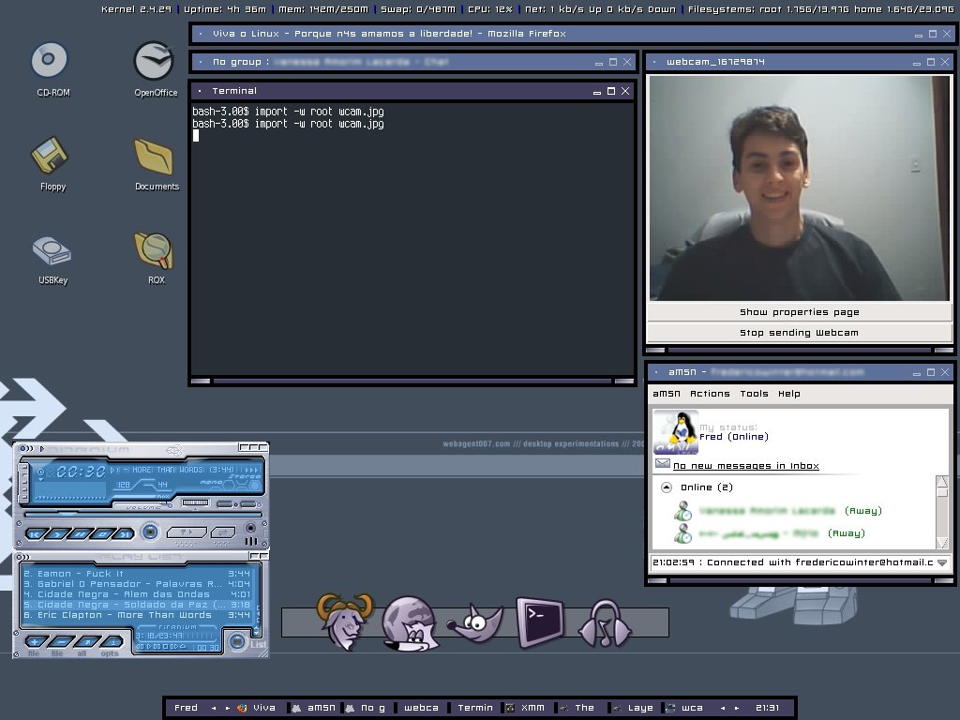This screenshot has width=960, height=720.
Task: Stop playback in XMMS player
Action: tap(101, 533)
